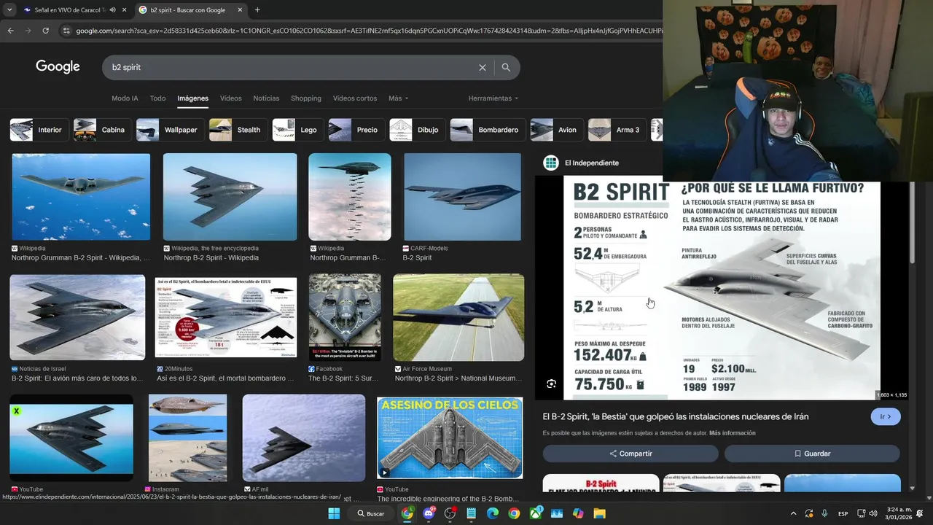Open El B-2 Spirit 'la Bestia' article title
The width and height of the screenshot is (933, 525).
(x=676, y=416)
